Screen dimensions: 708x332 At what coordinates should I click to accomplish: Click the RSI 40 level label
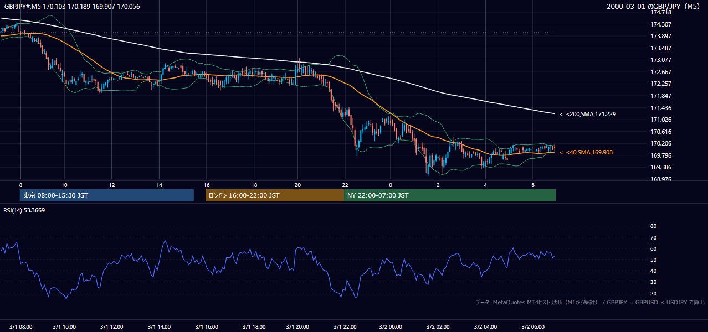pyautogui.click(x=653, y=271)
